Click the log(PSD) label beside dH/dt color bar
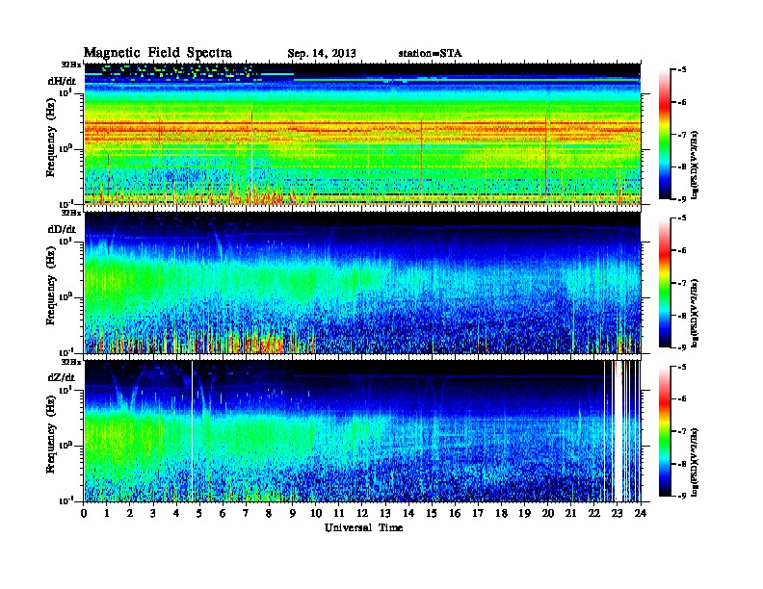763x589 pixels. tap(695, 166)
